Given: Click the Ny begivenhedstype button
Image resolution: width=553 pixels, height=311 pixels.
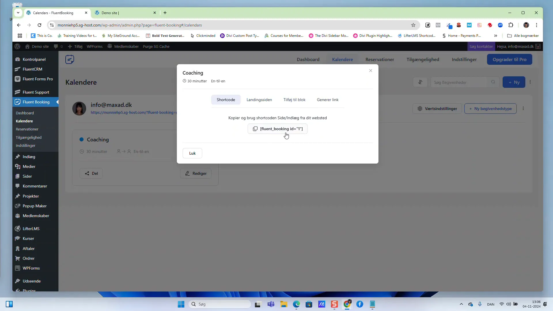Looking at the screenshot, I should pyautogui.click(x=490, y=109).
